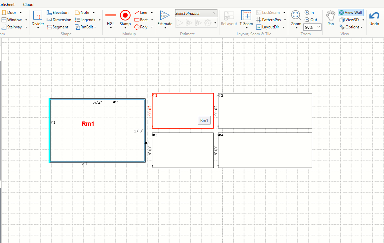Choose the Elevation shape tool
This screenshot has width=384, height=243.
coord(58,13)
